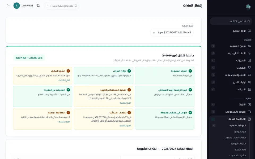This screenshot has width=255, height=159.
Task: Open the screen link in الشهر السابق card
Action: coord(64,80)
